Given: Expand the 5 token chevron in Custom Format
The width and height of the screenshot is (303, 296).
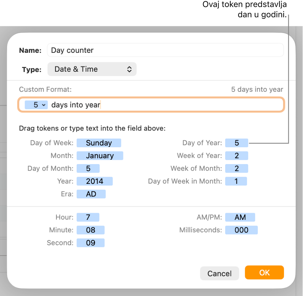Looking at the screenshot, I should 44,105.
